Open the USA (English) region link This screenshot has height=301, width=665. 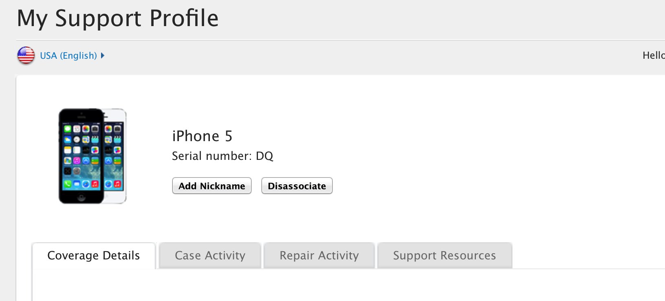(68, 55)
